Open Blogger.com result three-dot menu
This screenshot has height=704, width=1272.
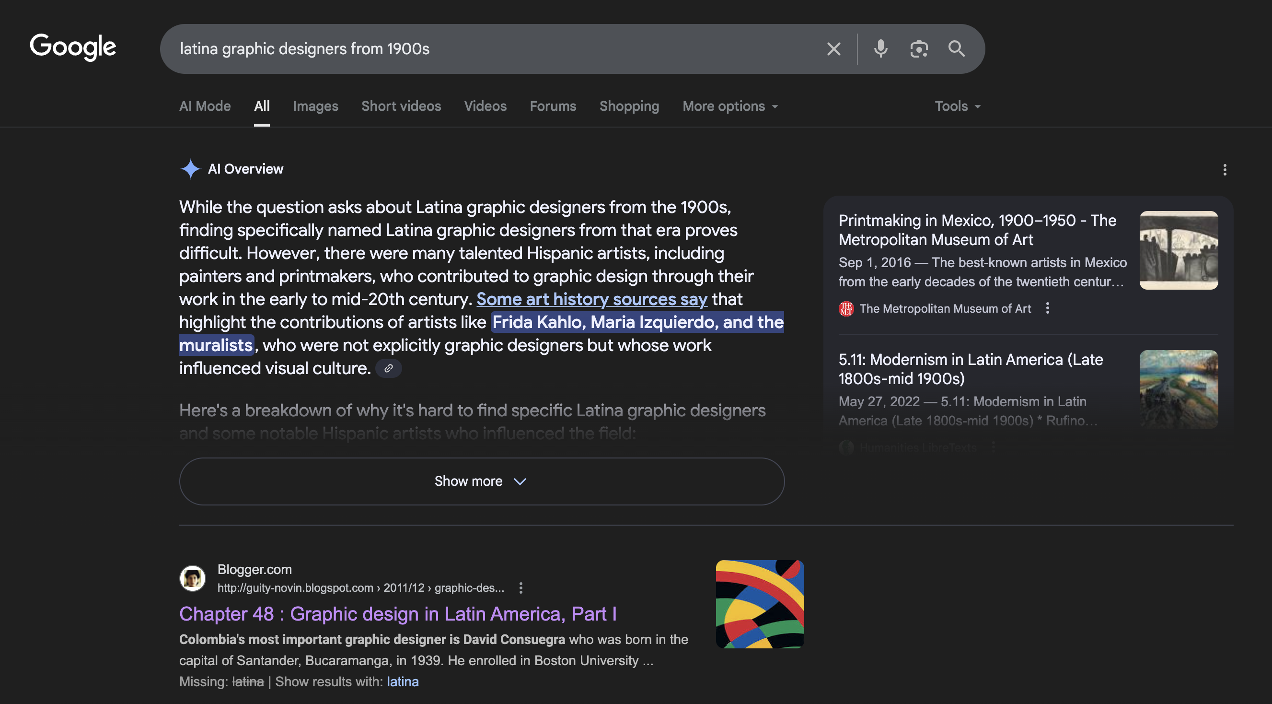pyautogui.click(x=521, y=588)
